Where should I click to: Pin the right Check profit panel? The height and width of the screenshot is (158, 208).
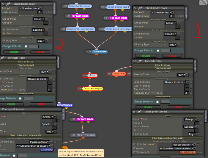pos(139,112)
